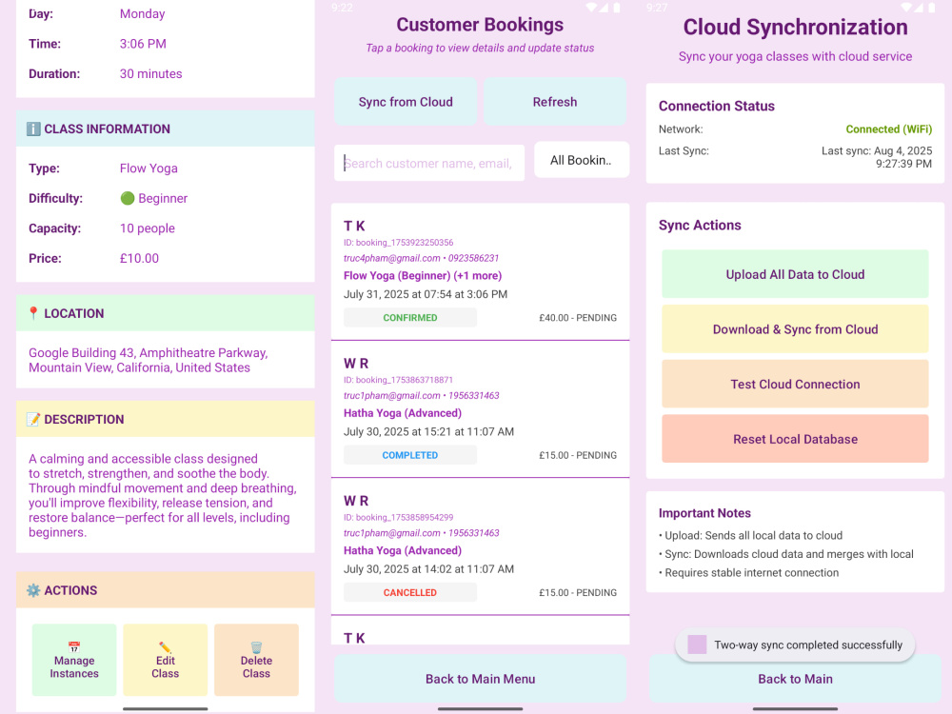The image size is (952, 714).
Task: Tap July 30, 2025 at 15:21 date
Action: point(428,431)
